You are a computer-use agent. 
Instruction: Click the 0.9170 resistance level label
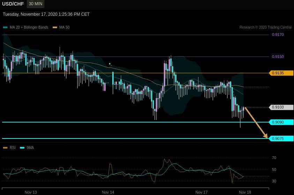pyautogui.click(x=278, y=35)
